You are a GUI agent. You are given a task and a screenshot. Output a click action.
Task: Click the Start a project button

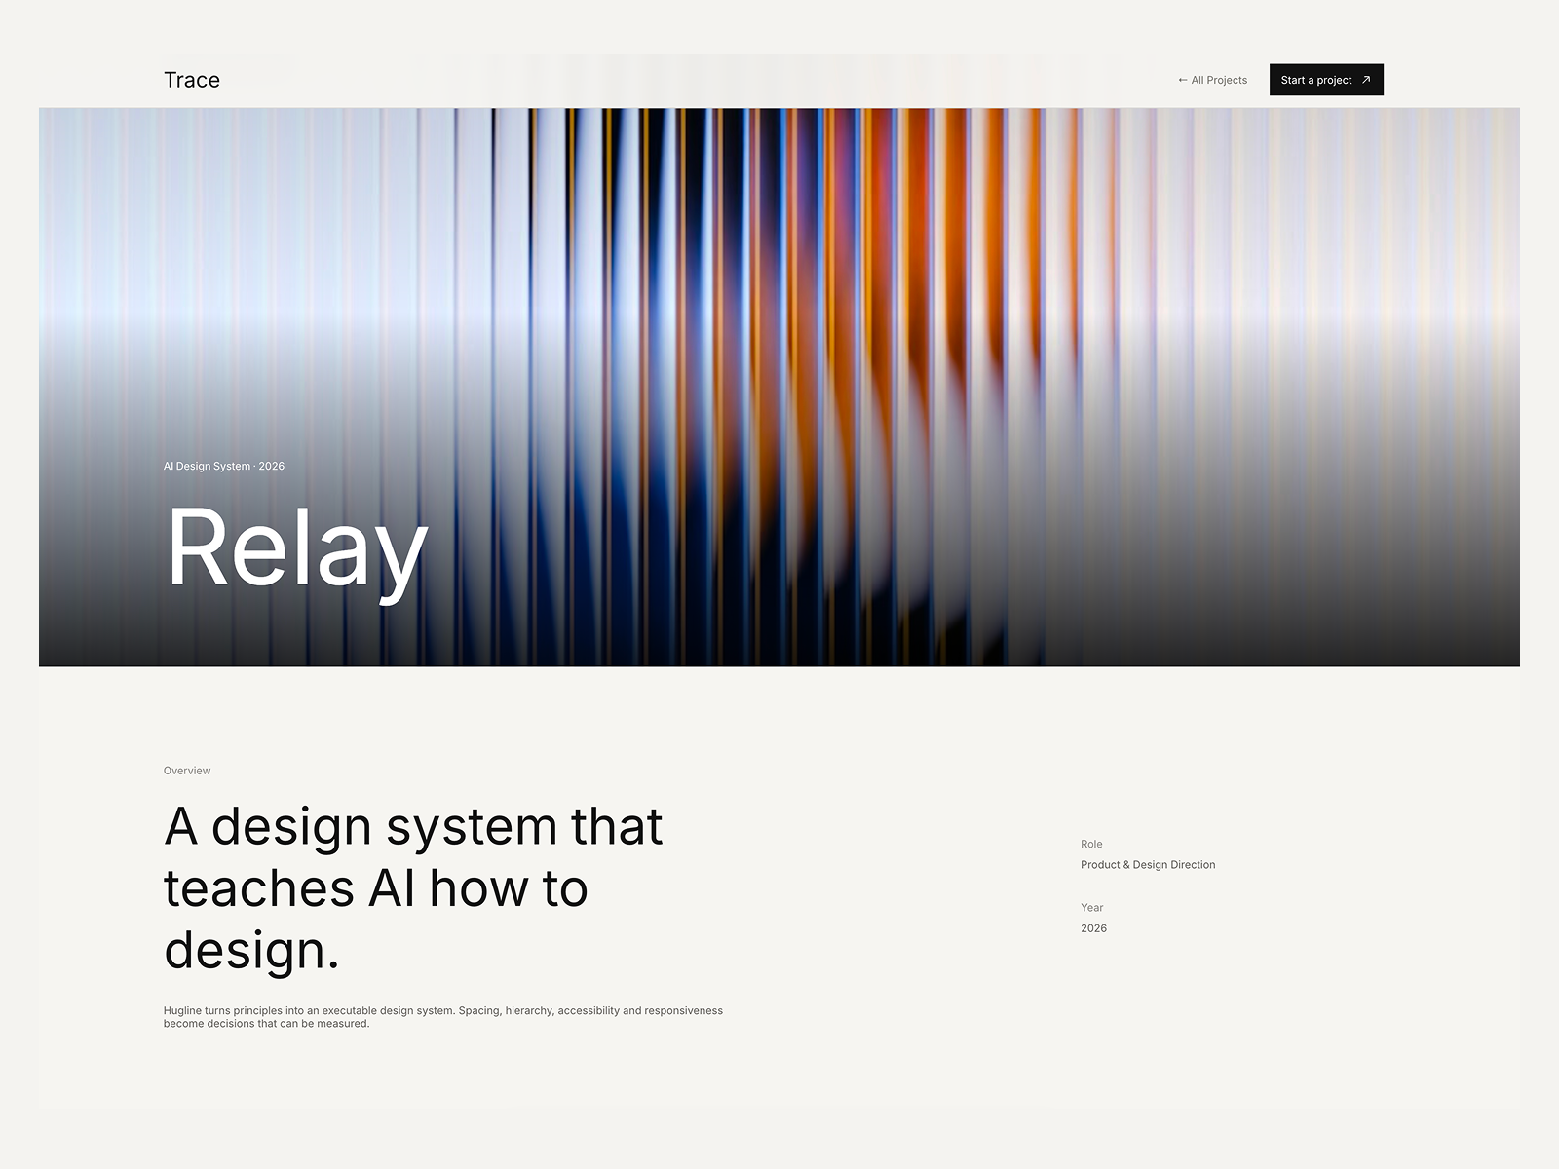(x=1326, y=80)
